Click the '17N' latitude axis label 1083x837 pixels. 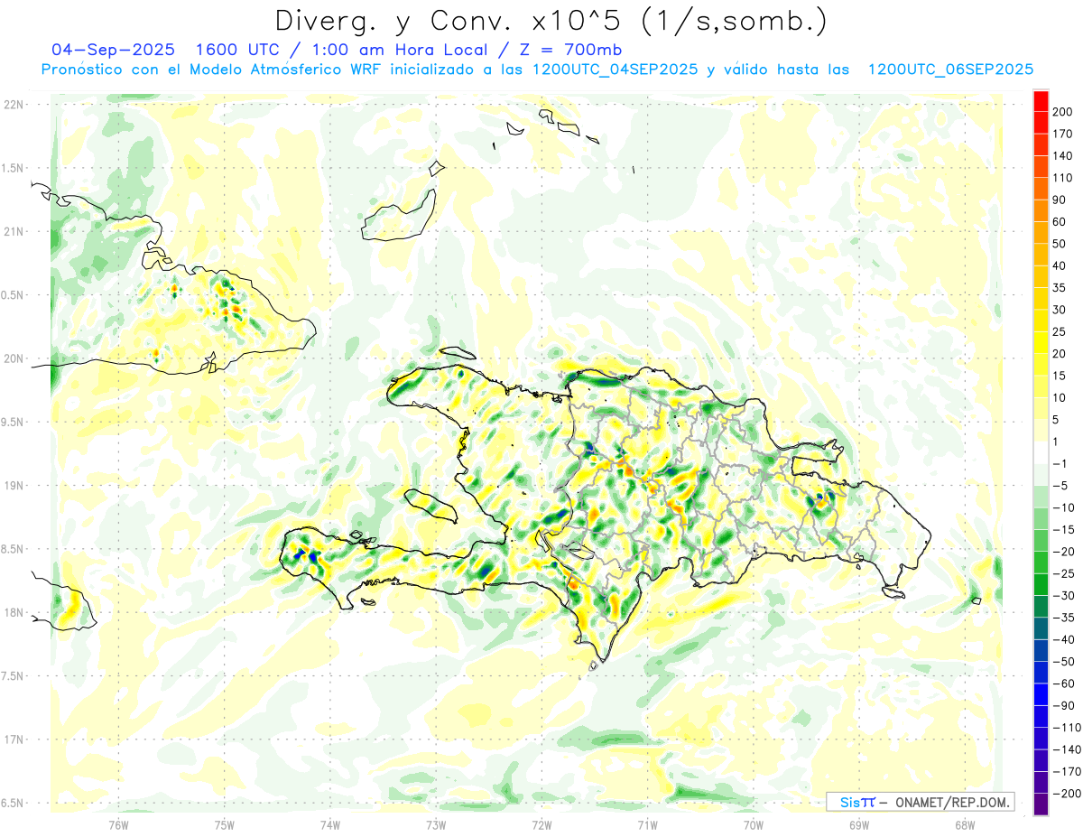pyautogui.click(x=14, y=739)
